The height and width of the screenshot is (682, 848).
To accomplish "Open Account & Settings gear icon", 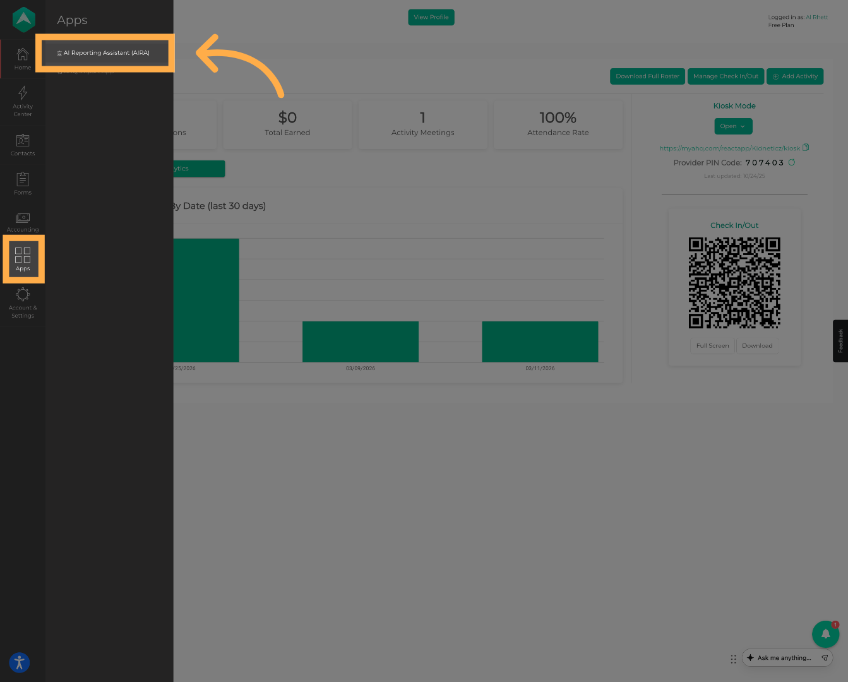I will [x=23, y=302].
